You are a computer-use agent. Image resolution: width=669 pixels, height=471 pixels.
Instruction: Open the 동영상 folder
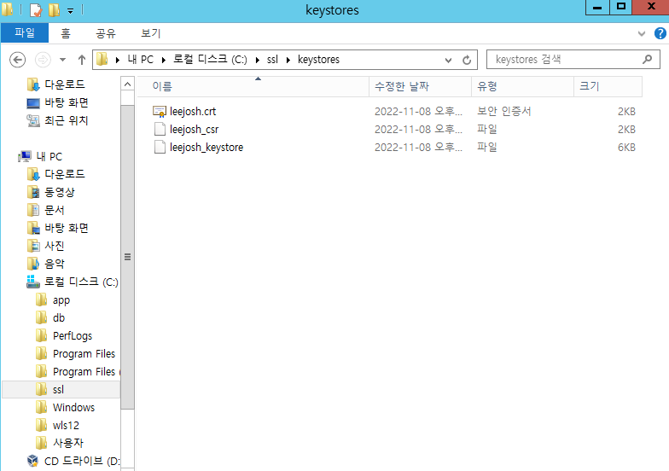coord(60,192)
